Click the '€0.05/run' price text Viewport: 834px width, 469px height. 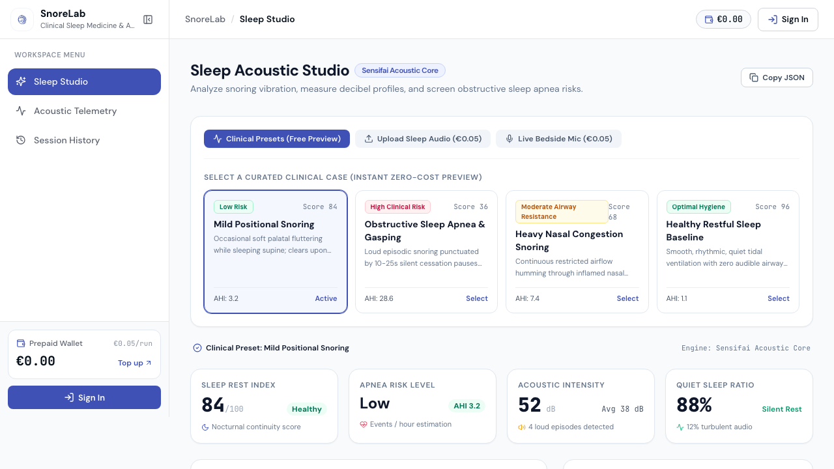[133, 343]
